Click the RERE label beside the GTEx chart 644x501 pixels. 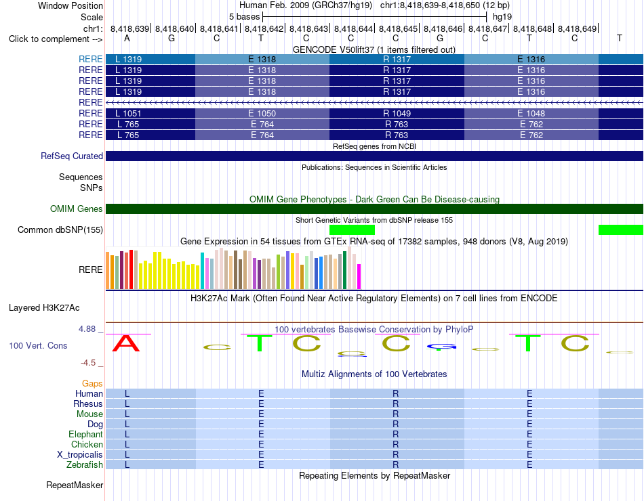[90, 269]
